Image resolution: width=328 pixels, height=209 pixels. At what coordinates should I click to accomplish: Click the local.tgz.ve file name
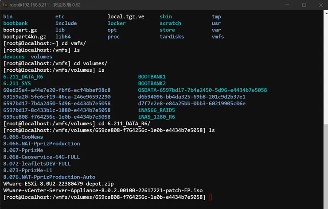[x=126, y=17]
